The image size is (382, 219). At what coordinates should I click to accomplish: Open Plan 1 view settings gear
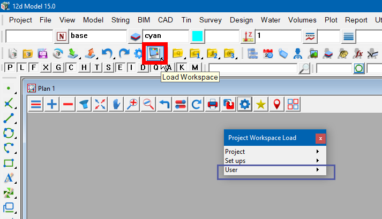[x=245, y=104]
